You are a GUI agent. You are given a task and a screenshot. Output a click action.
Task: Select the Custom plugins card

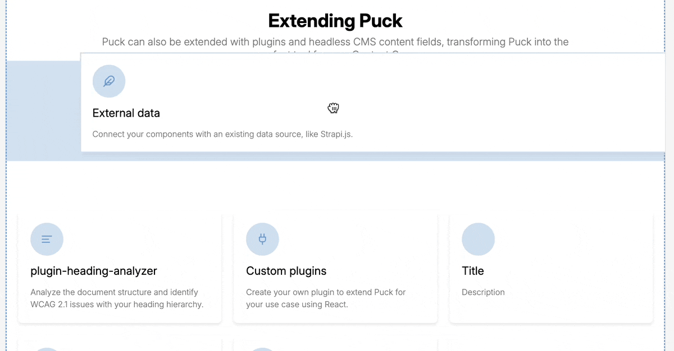(335, 268)
